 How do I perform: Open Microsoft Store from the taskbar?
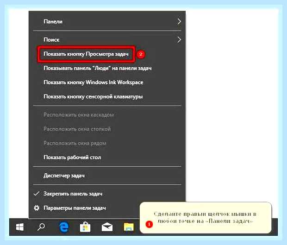point(85,227)
